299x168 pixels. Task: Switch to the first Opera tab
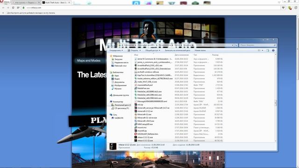[x=26, y=2]
